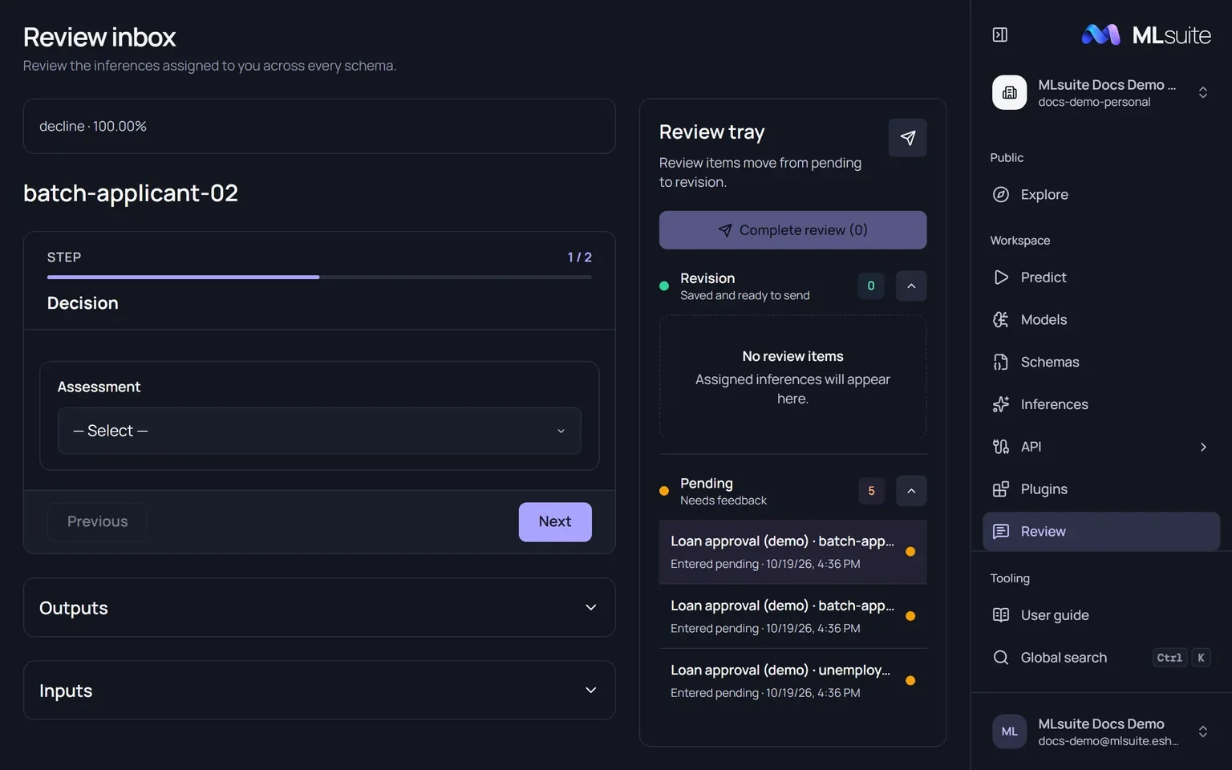Click the Global search magnifier icon
Image resolution: width=1232 pixels, height=770 pixels.
point(1001,658)
